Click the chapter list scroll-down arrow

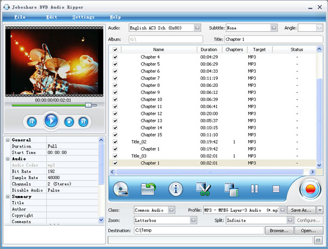click(x=319, y=165)
